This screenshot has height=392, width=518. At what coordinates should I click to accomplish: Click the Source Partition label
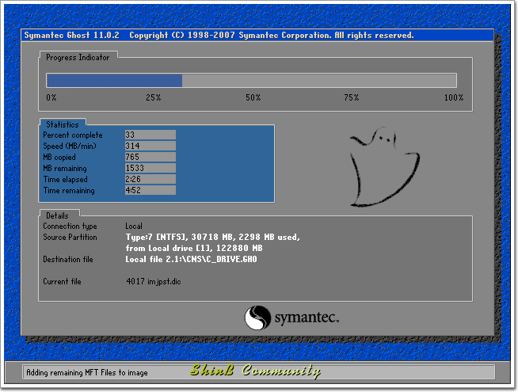(x=70, y=237)
